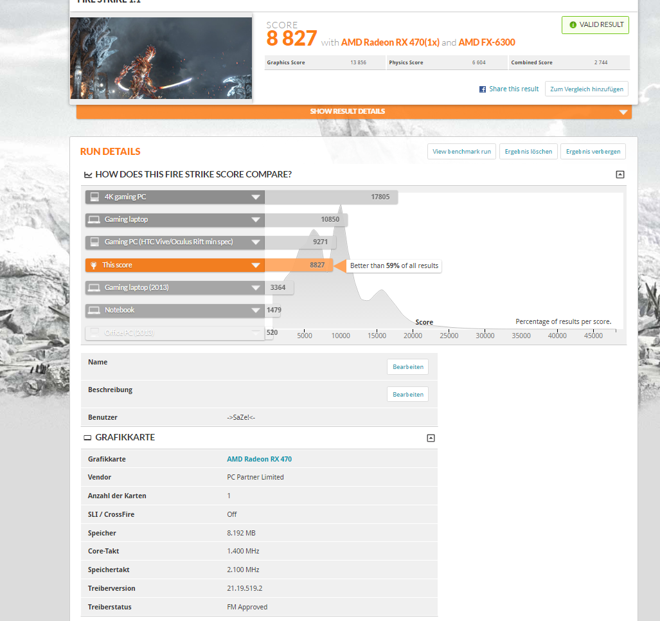Open AMD Radeon RX 470(1x) link in score header
660x621 pixels.
pyautogui.click(x=390, y=42)
